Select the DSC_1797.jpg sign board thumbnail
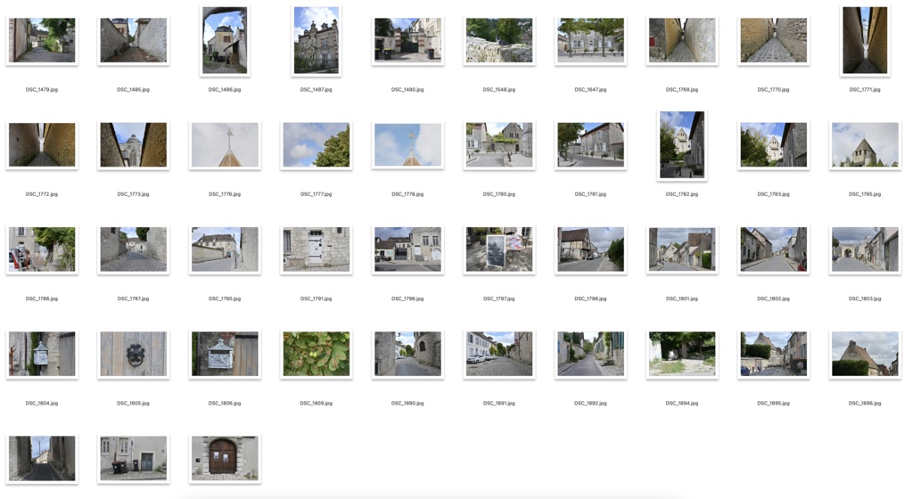The width and height of the screenshot is (913, 499). tap(499, 250)
